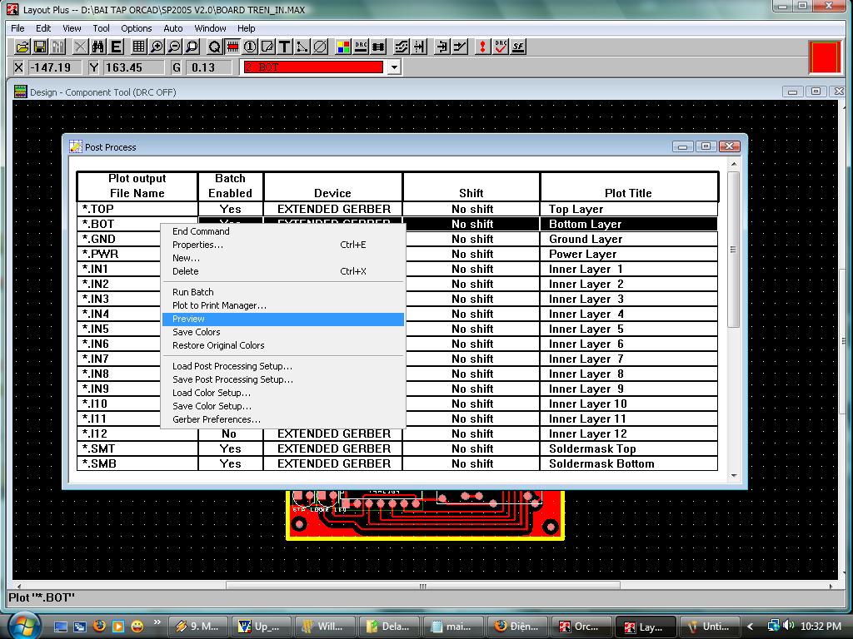Click the Shove track toolbar icon
The height and width of the screenshot is (639, 853).
tap(419, 47)
